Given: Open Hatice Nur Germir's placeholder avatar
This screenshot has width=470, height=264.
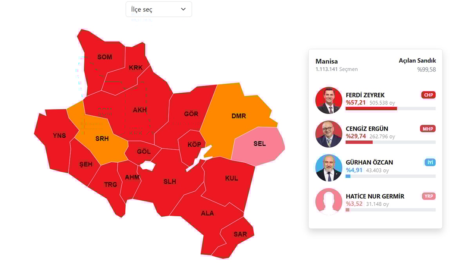Looking at the screenshot, I should [328, 201].
